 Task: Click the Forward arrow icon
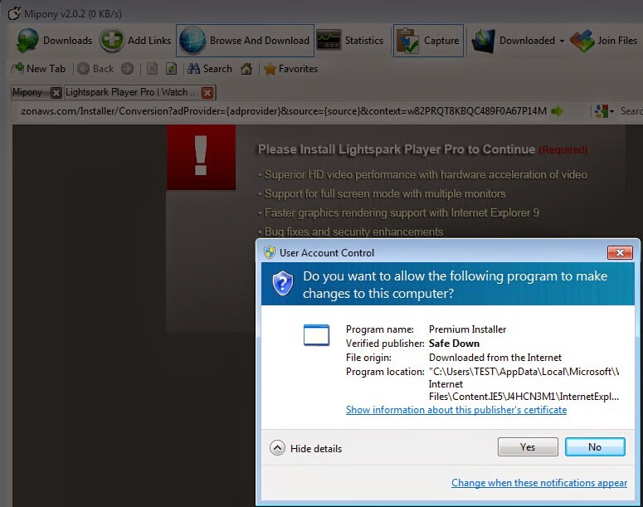pyautogui.click(x=127, y=69)
